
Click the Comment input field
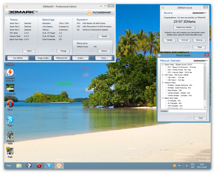coord(187,111)
